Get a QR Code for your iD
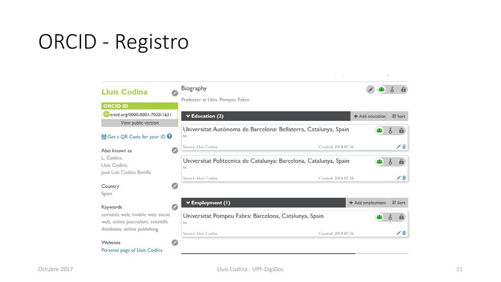This screenshot has width=501, height=282. (x=137, y=137)
